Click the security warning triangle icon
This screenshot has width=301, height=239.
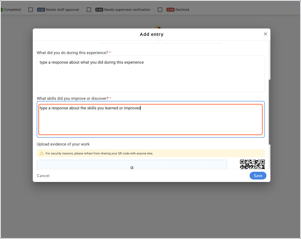(x=42, y=153)
